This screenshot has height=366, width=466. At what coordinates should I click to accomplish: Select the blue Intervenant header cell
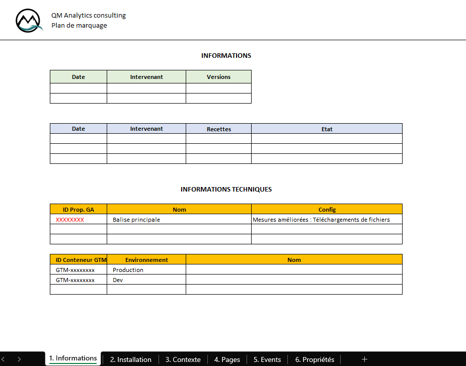(x=146, y=129)
